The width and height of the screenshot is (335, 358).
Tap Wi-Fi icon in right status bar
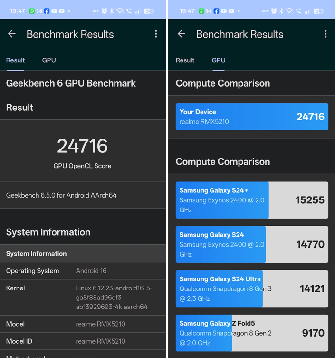pyautogui.click(x=289, y=11)
